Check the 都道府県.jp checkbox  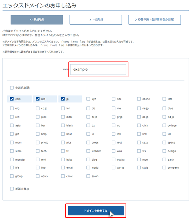[12, 189]
